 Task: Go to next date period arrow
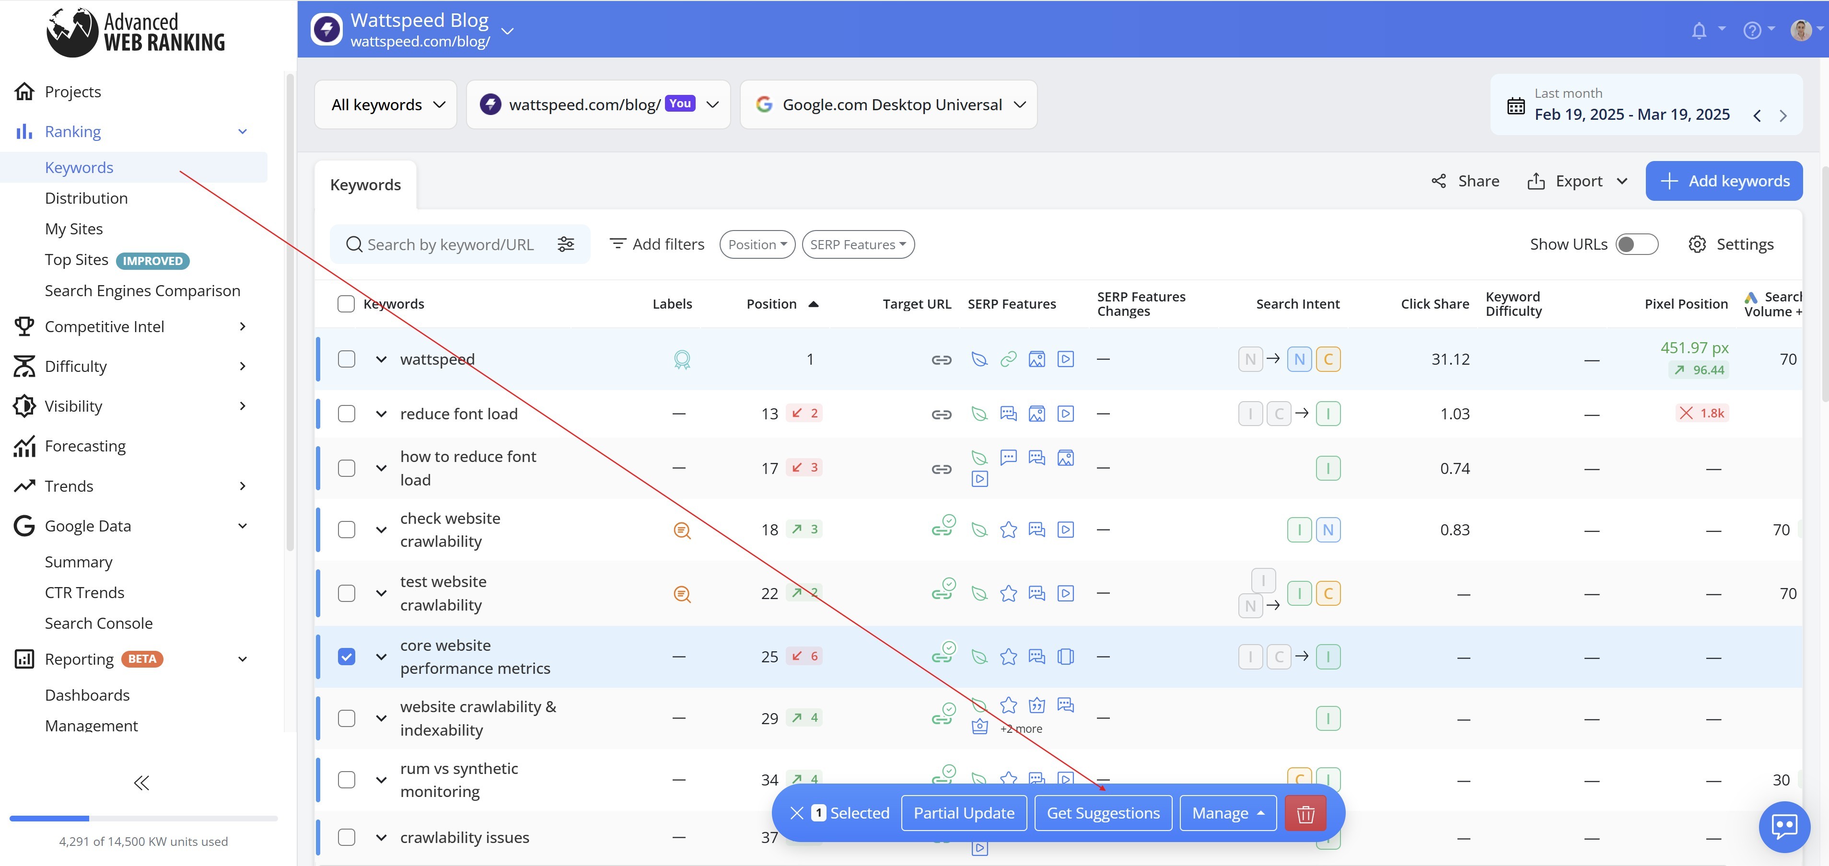tap(1783, 115)
